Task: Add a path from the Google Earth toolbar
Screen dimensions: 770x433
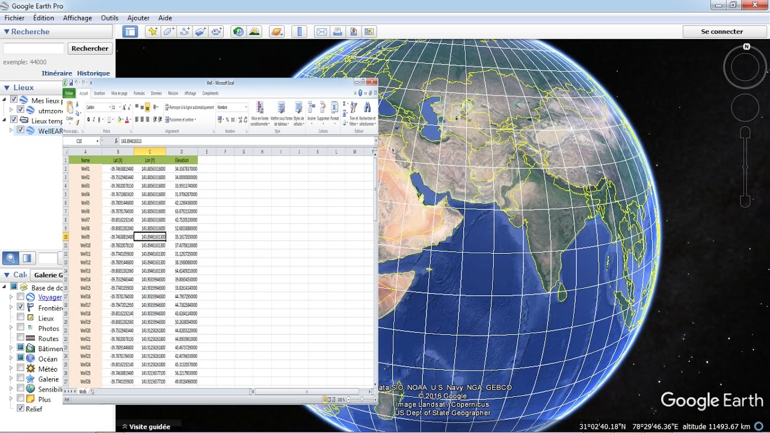Action: [185, 32]
